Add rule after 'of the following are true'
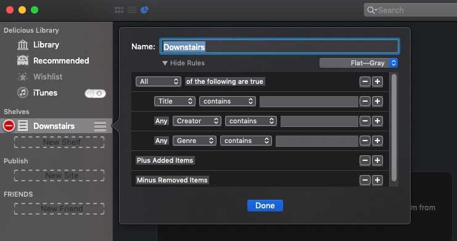The height and width of the screenshot is (241, 457). click(377, 81)
